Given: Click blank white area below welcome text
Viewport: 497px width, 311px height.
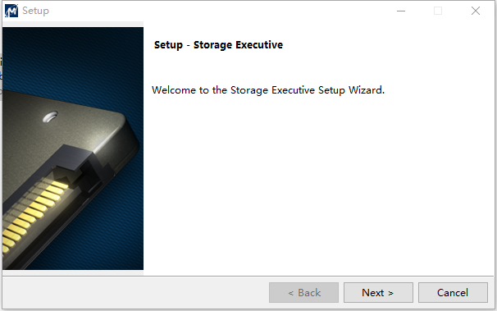Looking at the screenshot, I should tap(317, 184).
